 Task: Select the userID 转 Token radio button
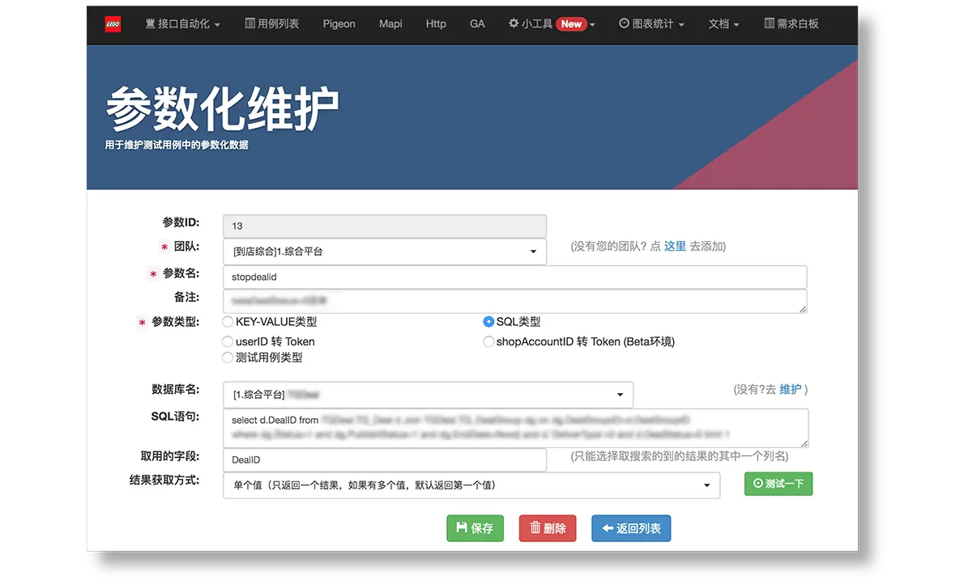pyautogui.click(x=228, y=341)
